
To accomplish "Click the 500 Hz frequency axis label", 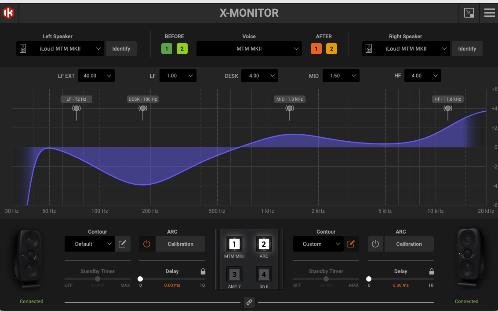I will pyautogui.click(x=217, y=211).
